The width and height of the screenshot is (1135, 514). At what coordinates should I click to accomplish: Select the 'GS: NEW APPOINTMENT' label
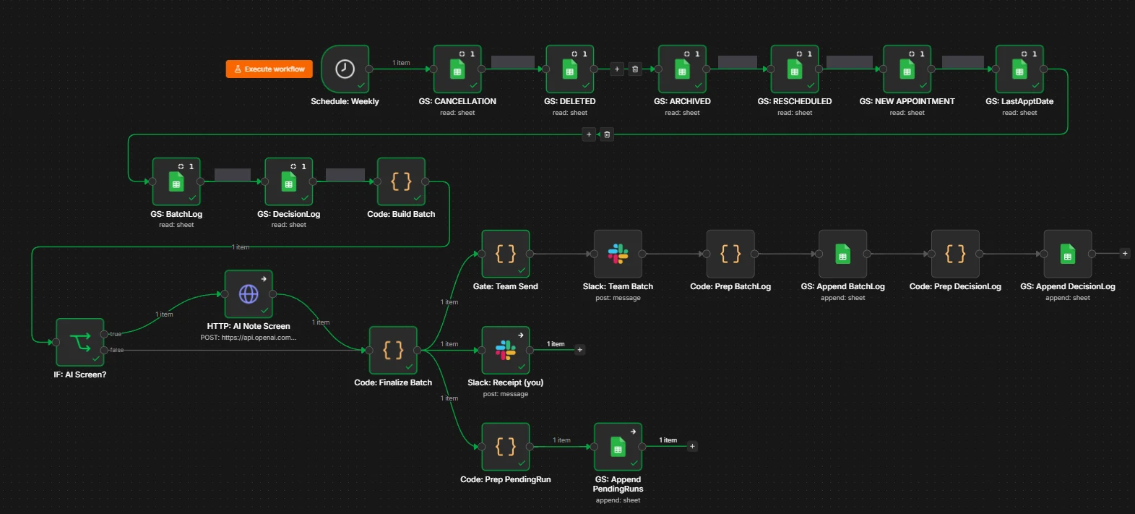coord(907,101)
